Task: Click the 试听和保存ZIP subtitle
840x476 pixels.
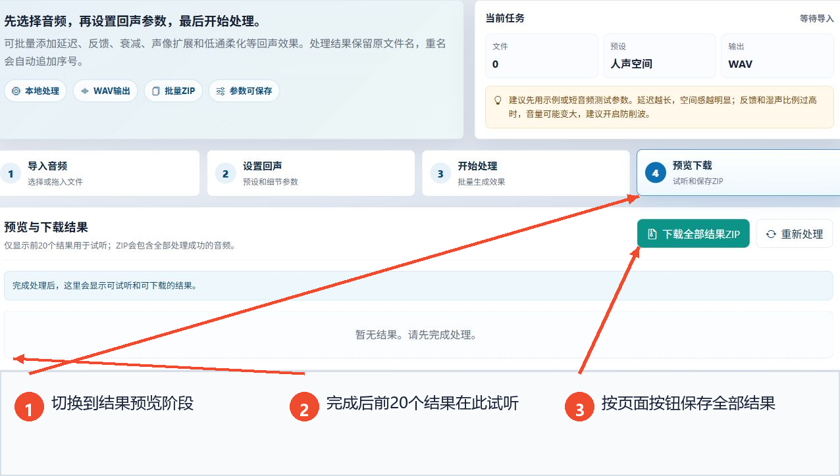Action: pyautogui.click(x=698, y=181)
